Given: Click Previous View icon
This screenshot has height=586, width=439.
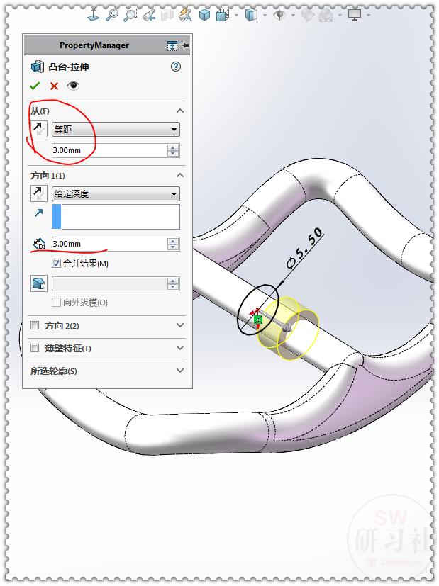Looking at the screenshot, I should click(x=149, y=15).
